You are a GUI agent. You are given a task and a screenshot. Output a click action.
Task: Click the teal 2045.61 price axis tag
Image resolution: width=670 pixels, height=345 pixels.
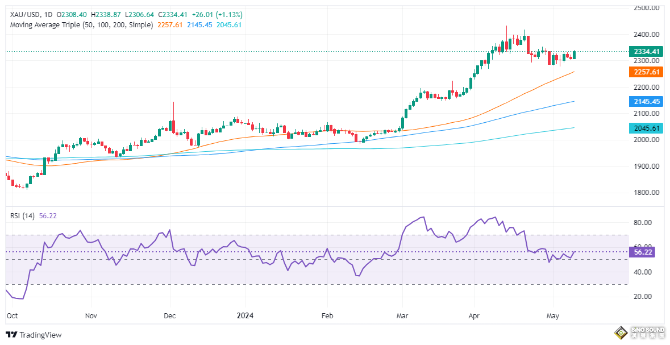click(647, 128)
